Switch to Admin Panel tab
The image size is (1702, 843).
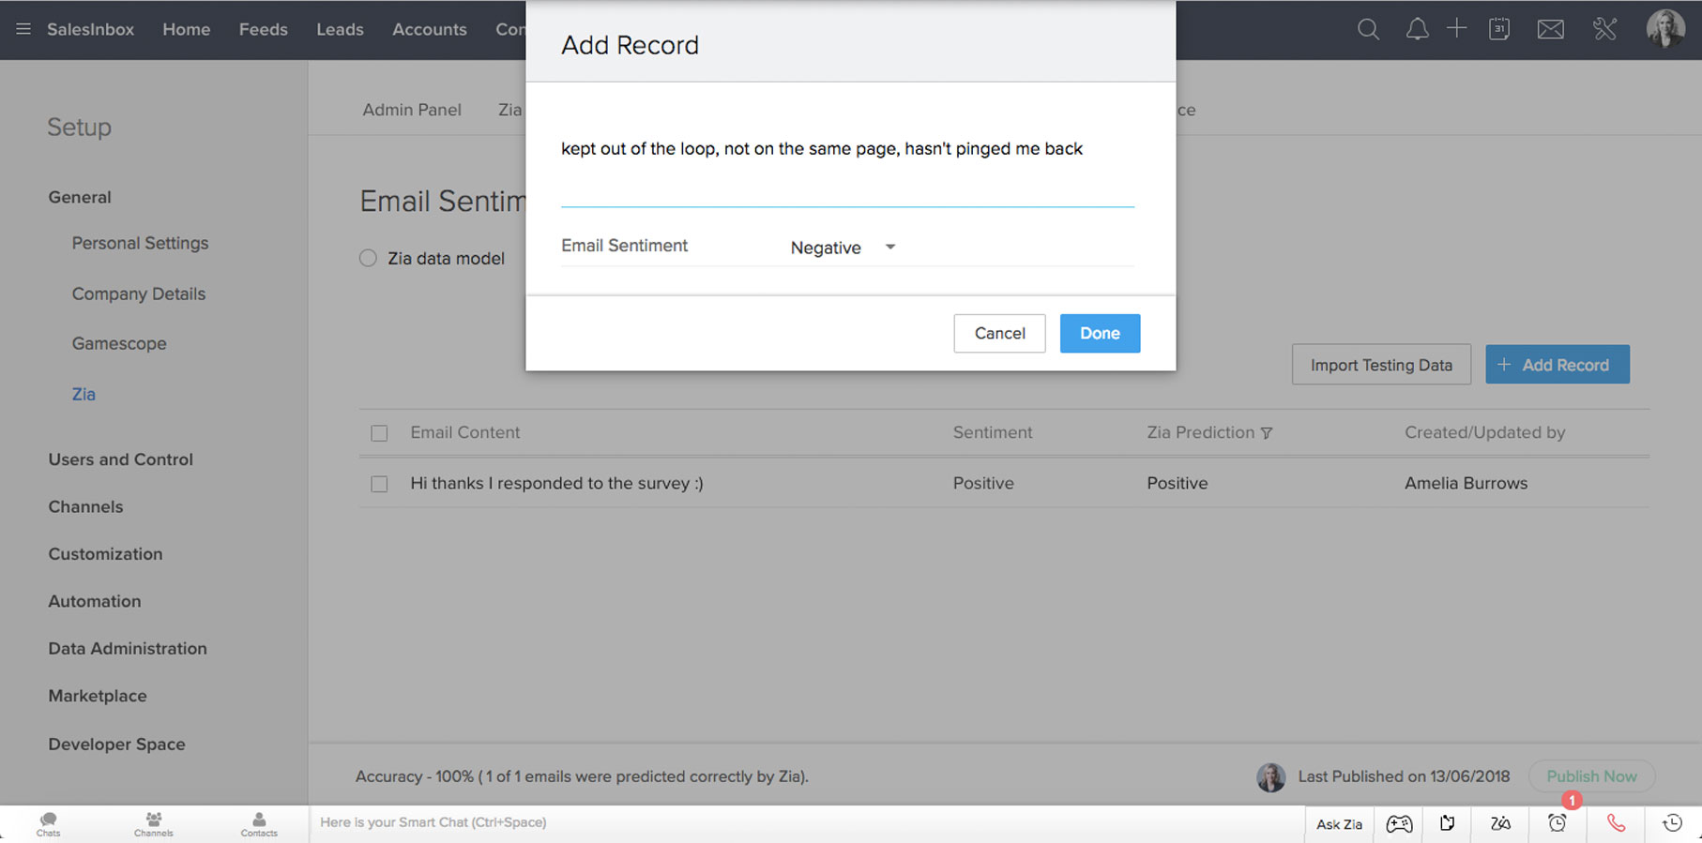412,110
